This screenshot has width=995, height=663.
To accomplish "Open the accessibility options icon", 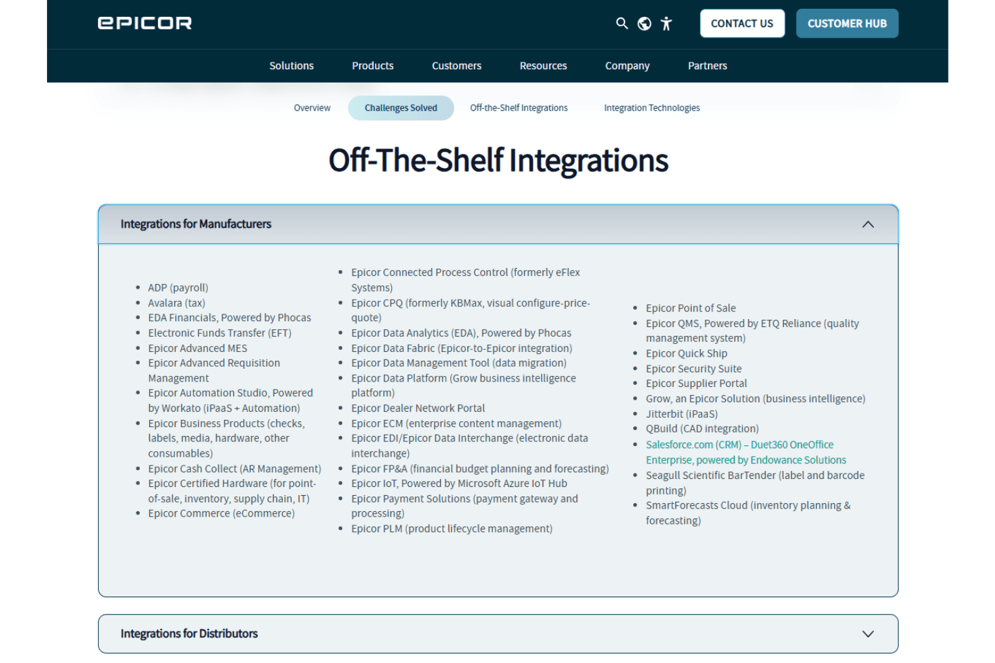I will pos(666,24).
